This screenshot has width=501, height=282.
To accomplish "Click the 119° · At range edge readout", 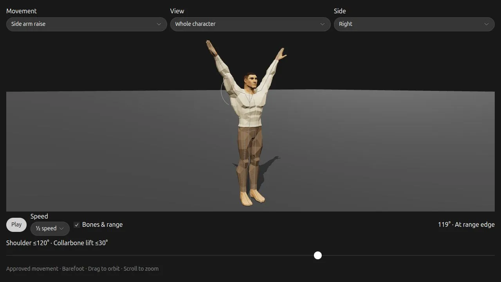I will tap(466, 224).
